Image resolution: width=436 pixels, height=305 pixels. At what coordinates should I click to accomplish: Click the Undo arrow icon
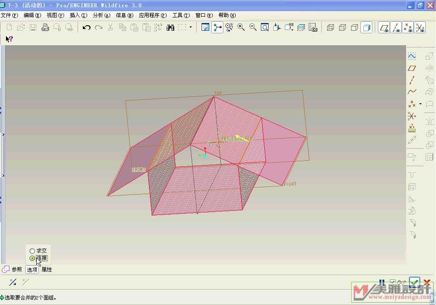pyautogui.click(x=87, y=28)
